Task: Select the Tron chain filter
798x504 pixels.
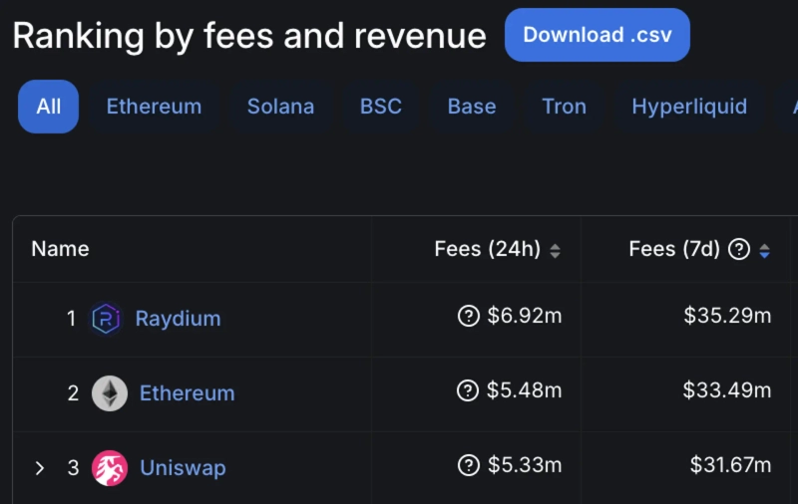Action: click(x=564, y=107)
